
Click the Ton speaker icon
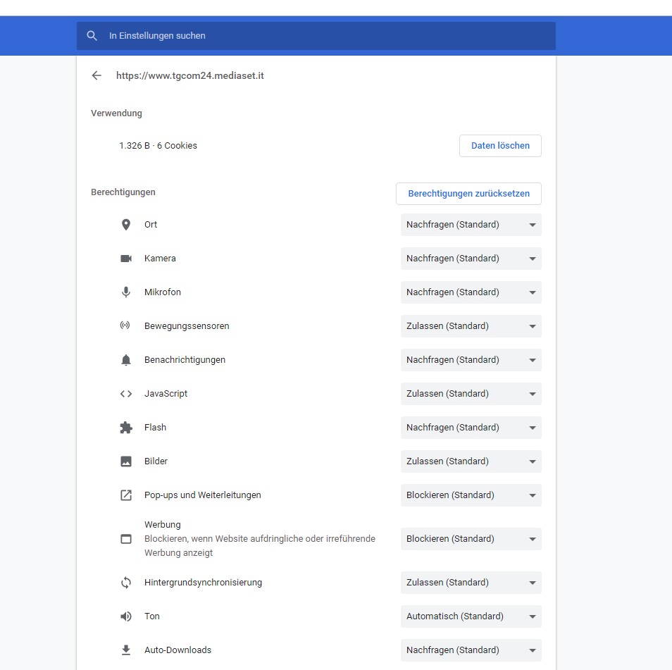coord(126,616)
